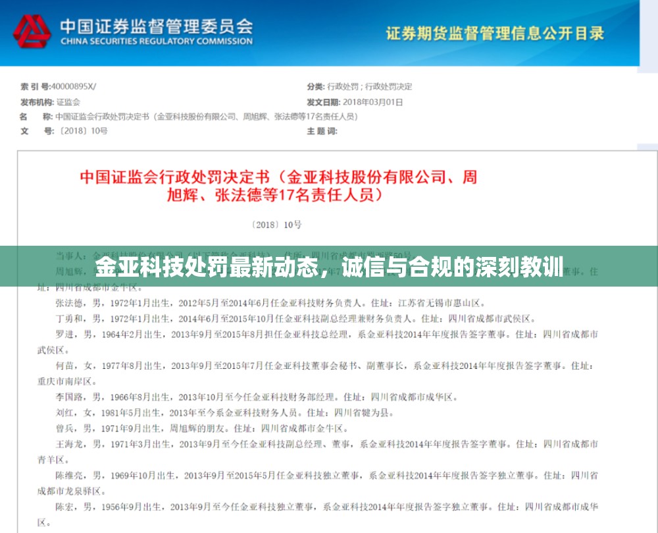Click the CSRC red triangle logo

32,32
